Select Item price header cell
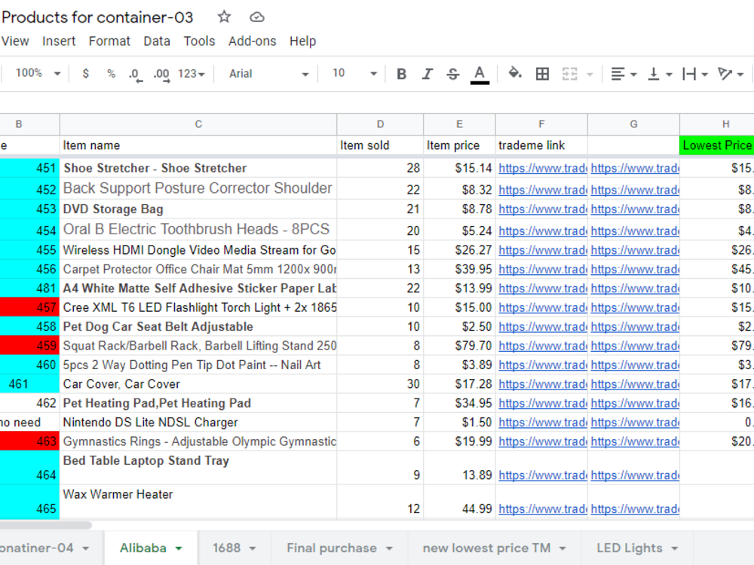 coord(460,145)
